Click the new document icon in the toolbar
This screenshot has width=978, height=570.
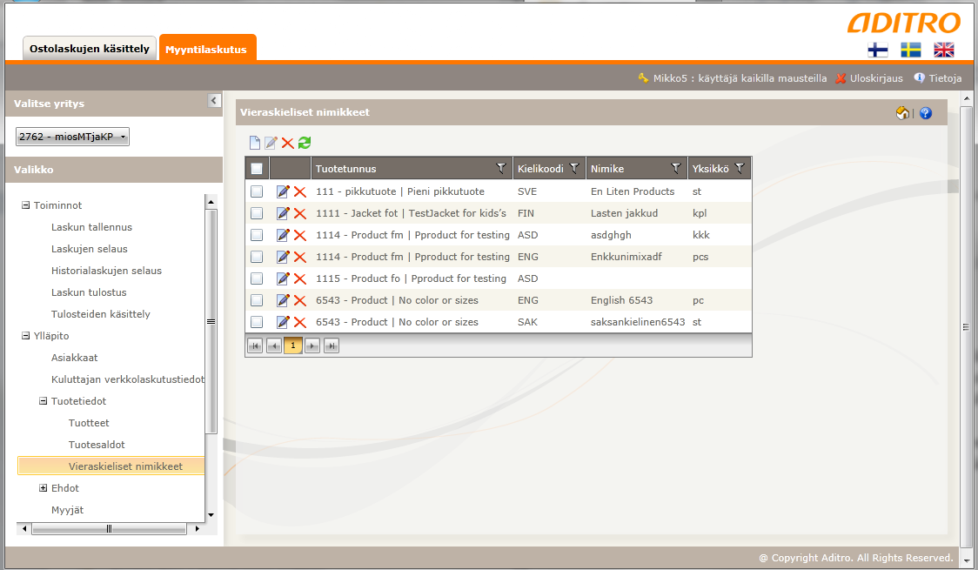click(x=254, y=143)
